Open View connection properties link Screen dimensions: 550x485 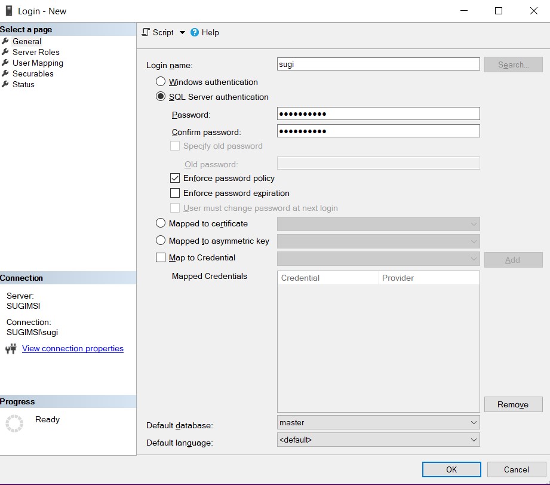73,349
